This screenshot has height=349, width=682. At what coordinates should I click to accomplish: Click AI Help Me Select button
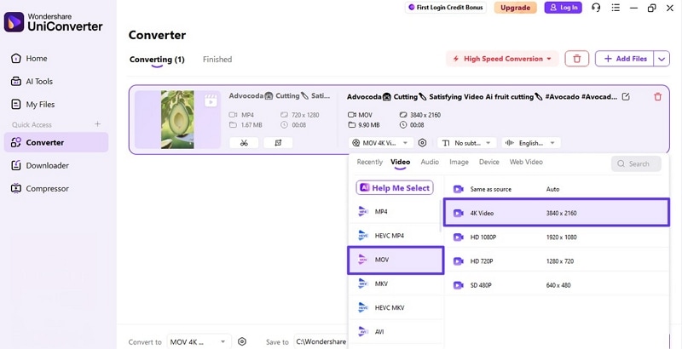click(x=395, y=188)
